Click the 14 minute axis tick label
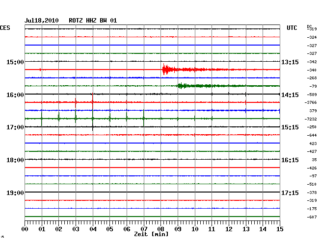Screen dimensions: 319x242 pos(263,229)
